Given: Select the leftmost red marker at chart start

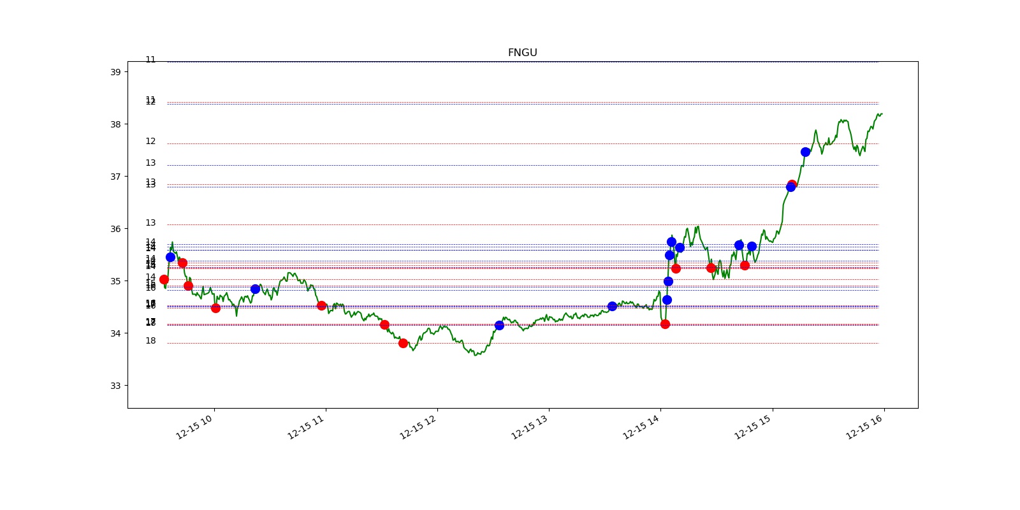Looking at the screenshot, I should point(164,279).
